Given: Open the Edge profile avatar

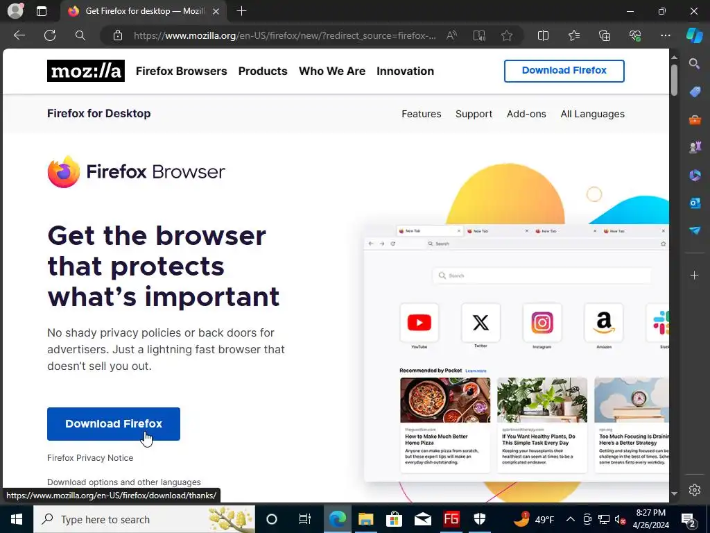Looking at the screenshot, I should (x=15, y=11).
